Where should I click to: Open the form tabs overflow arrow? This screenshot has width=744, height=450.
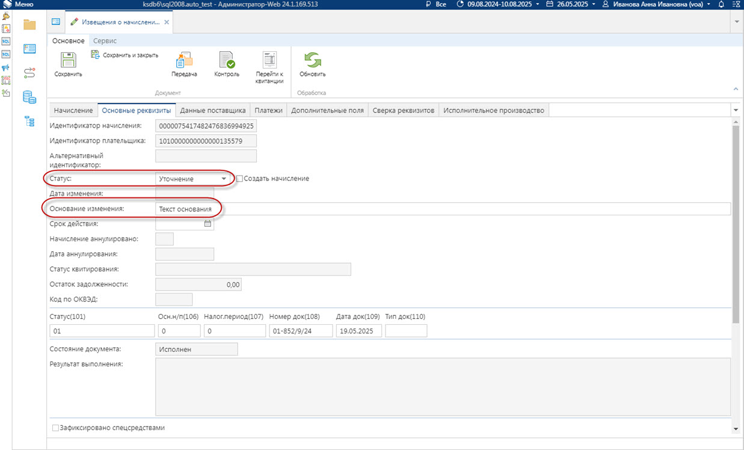736,111
